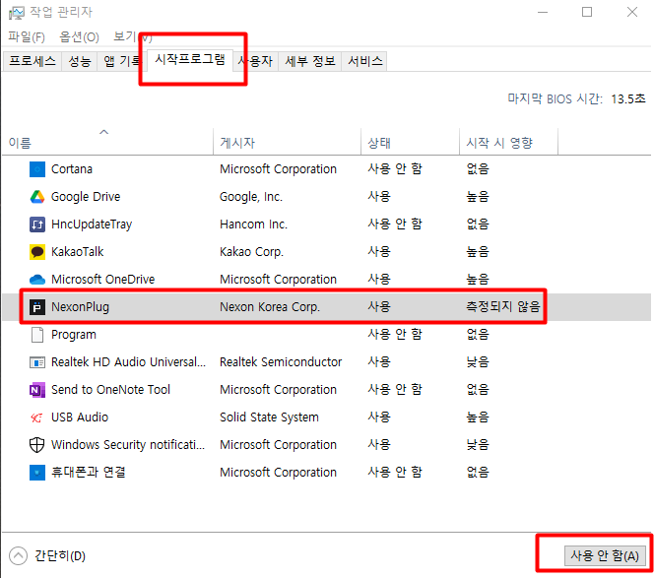This screenshot has width=654, height=578.
Task: Click the Google, Inc. publisher cell
Action: [x=251, y=196]
